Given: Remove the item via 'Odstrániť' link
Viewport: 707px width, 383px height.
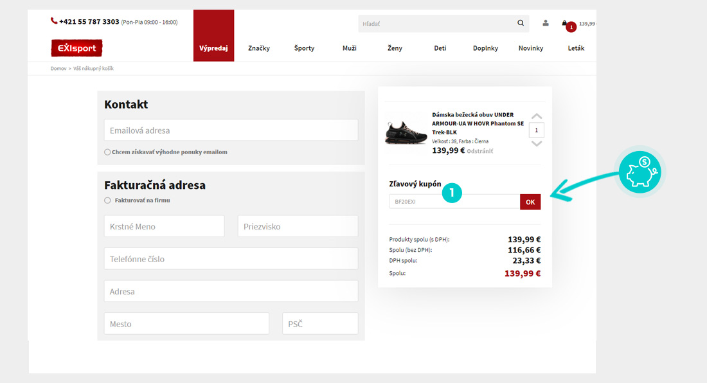Looking at the screenshot, I should coord(479,152).
